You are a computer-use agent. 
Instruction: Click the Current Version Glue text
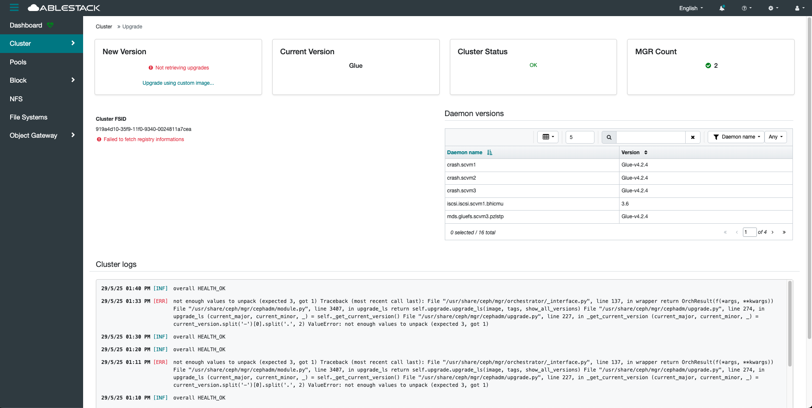coord(356,66)
